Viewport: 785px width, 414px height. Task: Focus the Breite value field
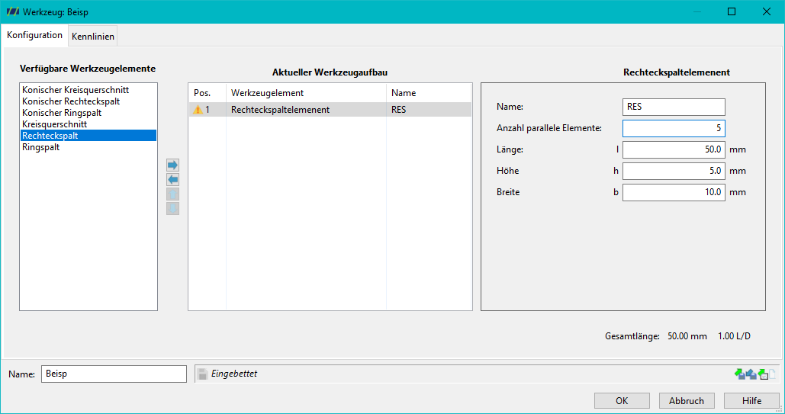click(674, 192)
